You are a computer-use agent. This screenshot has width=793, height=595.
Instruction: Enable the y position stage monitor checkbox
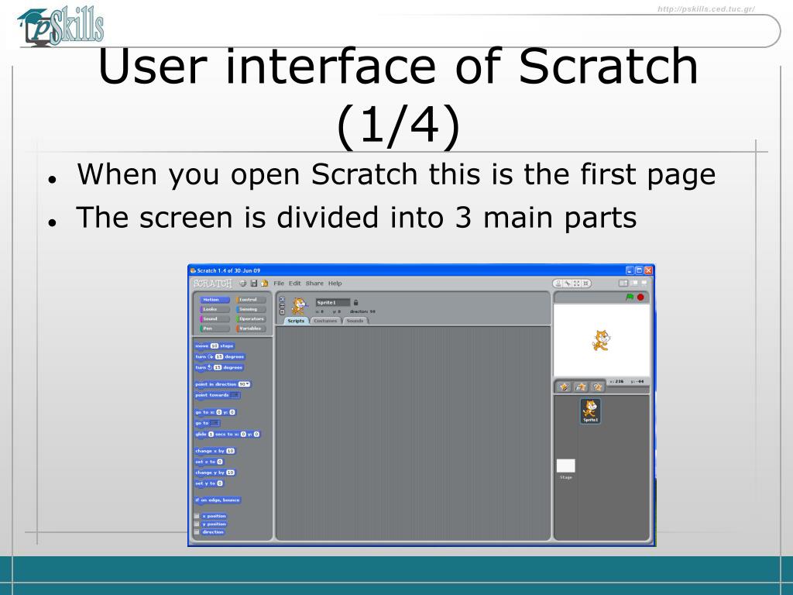pyautogui.click(x=197, y=524)
